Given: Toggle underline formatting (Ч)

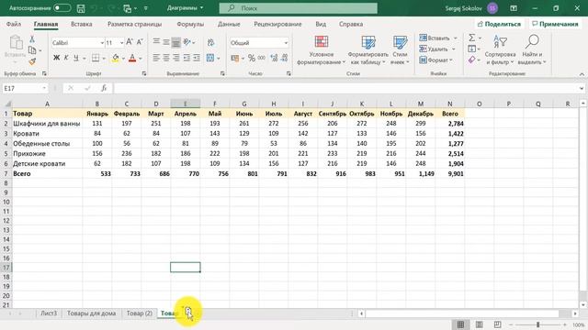Looking at the screenshot, I should tap(76, 58).
